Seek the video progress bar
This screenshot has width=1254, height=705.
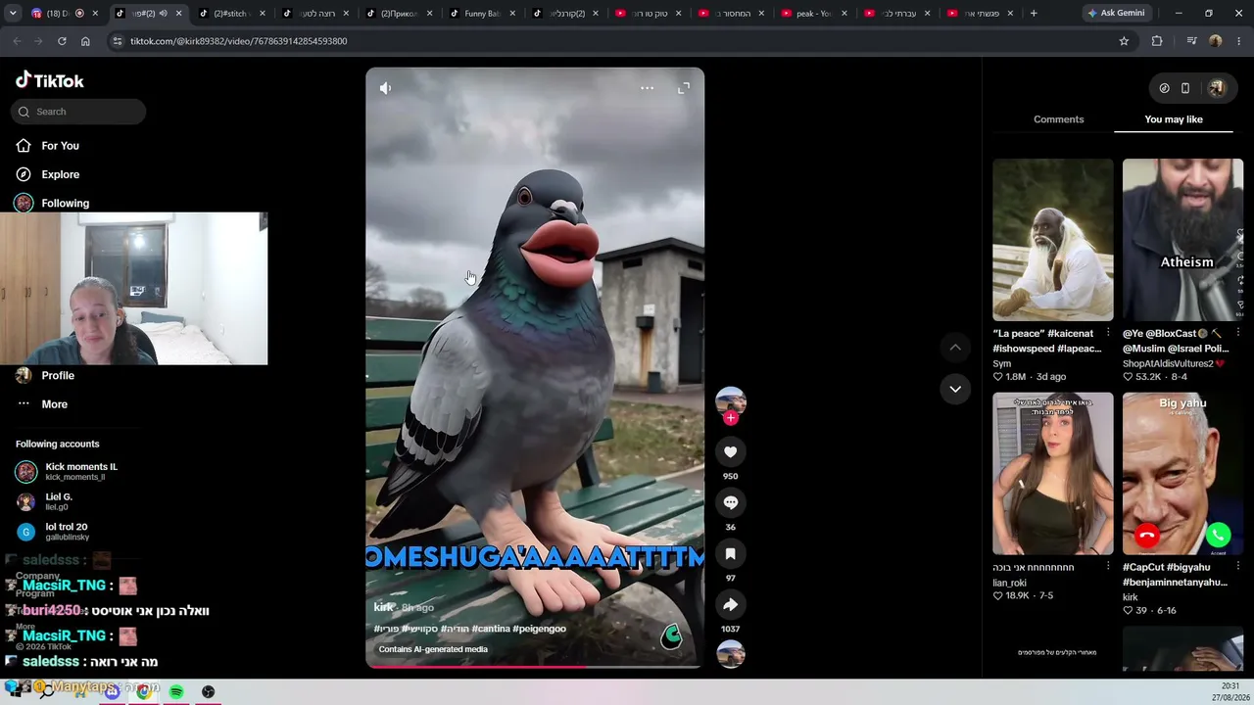(x=535, y=667)
